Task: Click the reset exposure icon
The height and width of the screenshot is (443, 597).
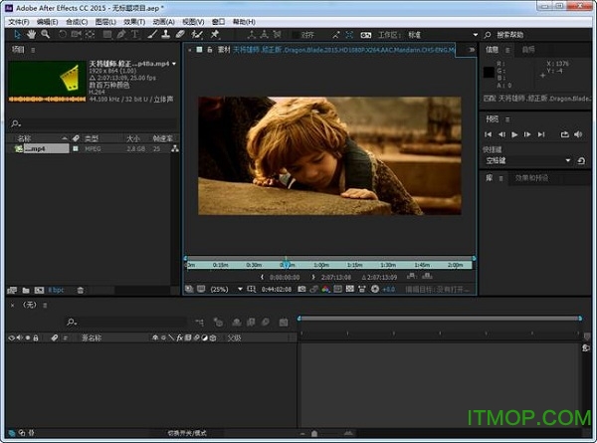Action: click(x=375, y=289)
